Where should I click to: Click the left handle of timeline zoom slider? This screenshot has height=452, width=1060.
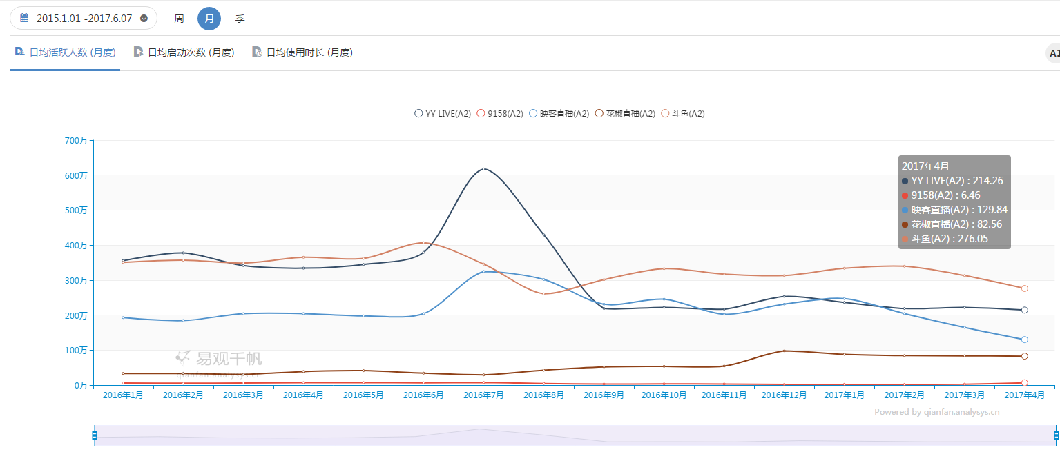point(95,435)
